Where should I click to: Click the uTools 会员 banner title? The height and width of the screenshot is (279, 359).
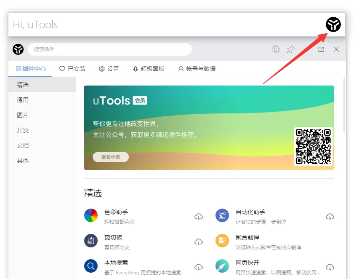pyautogui.click(x=120, y=101)
